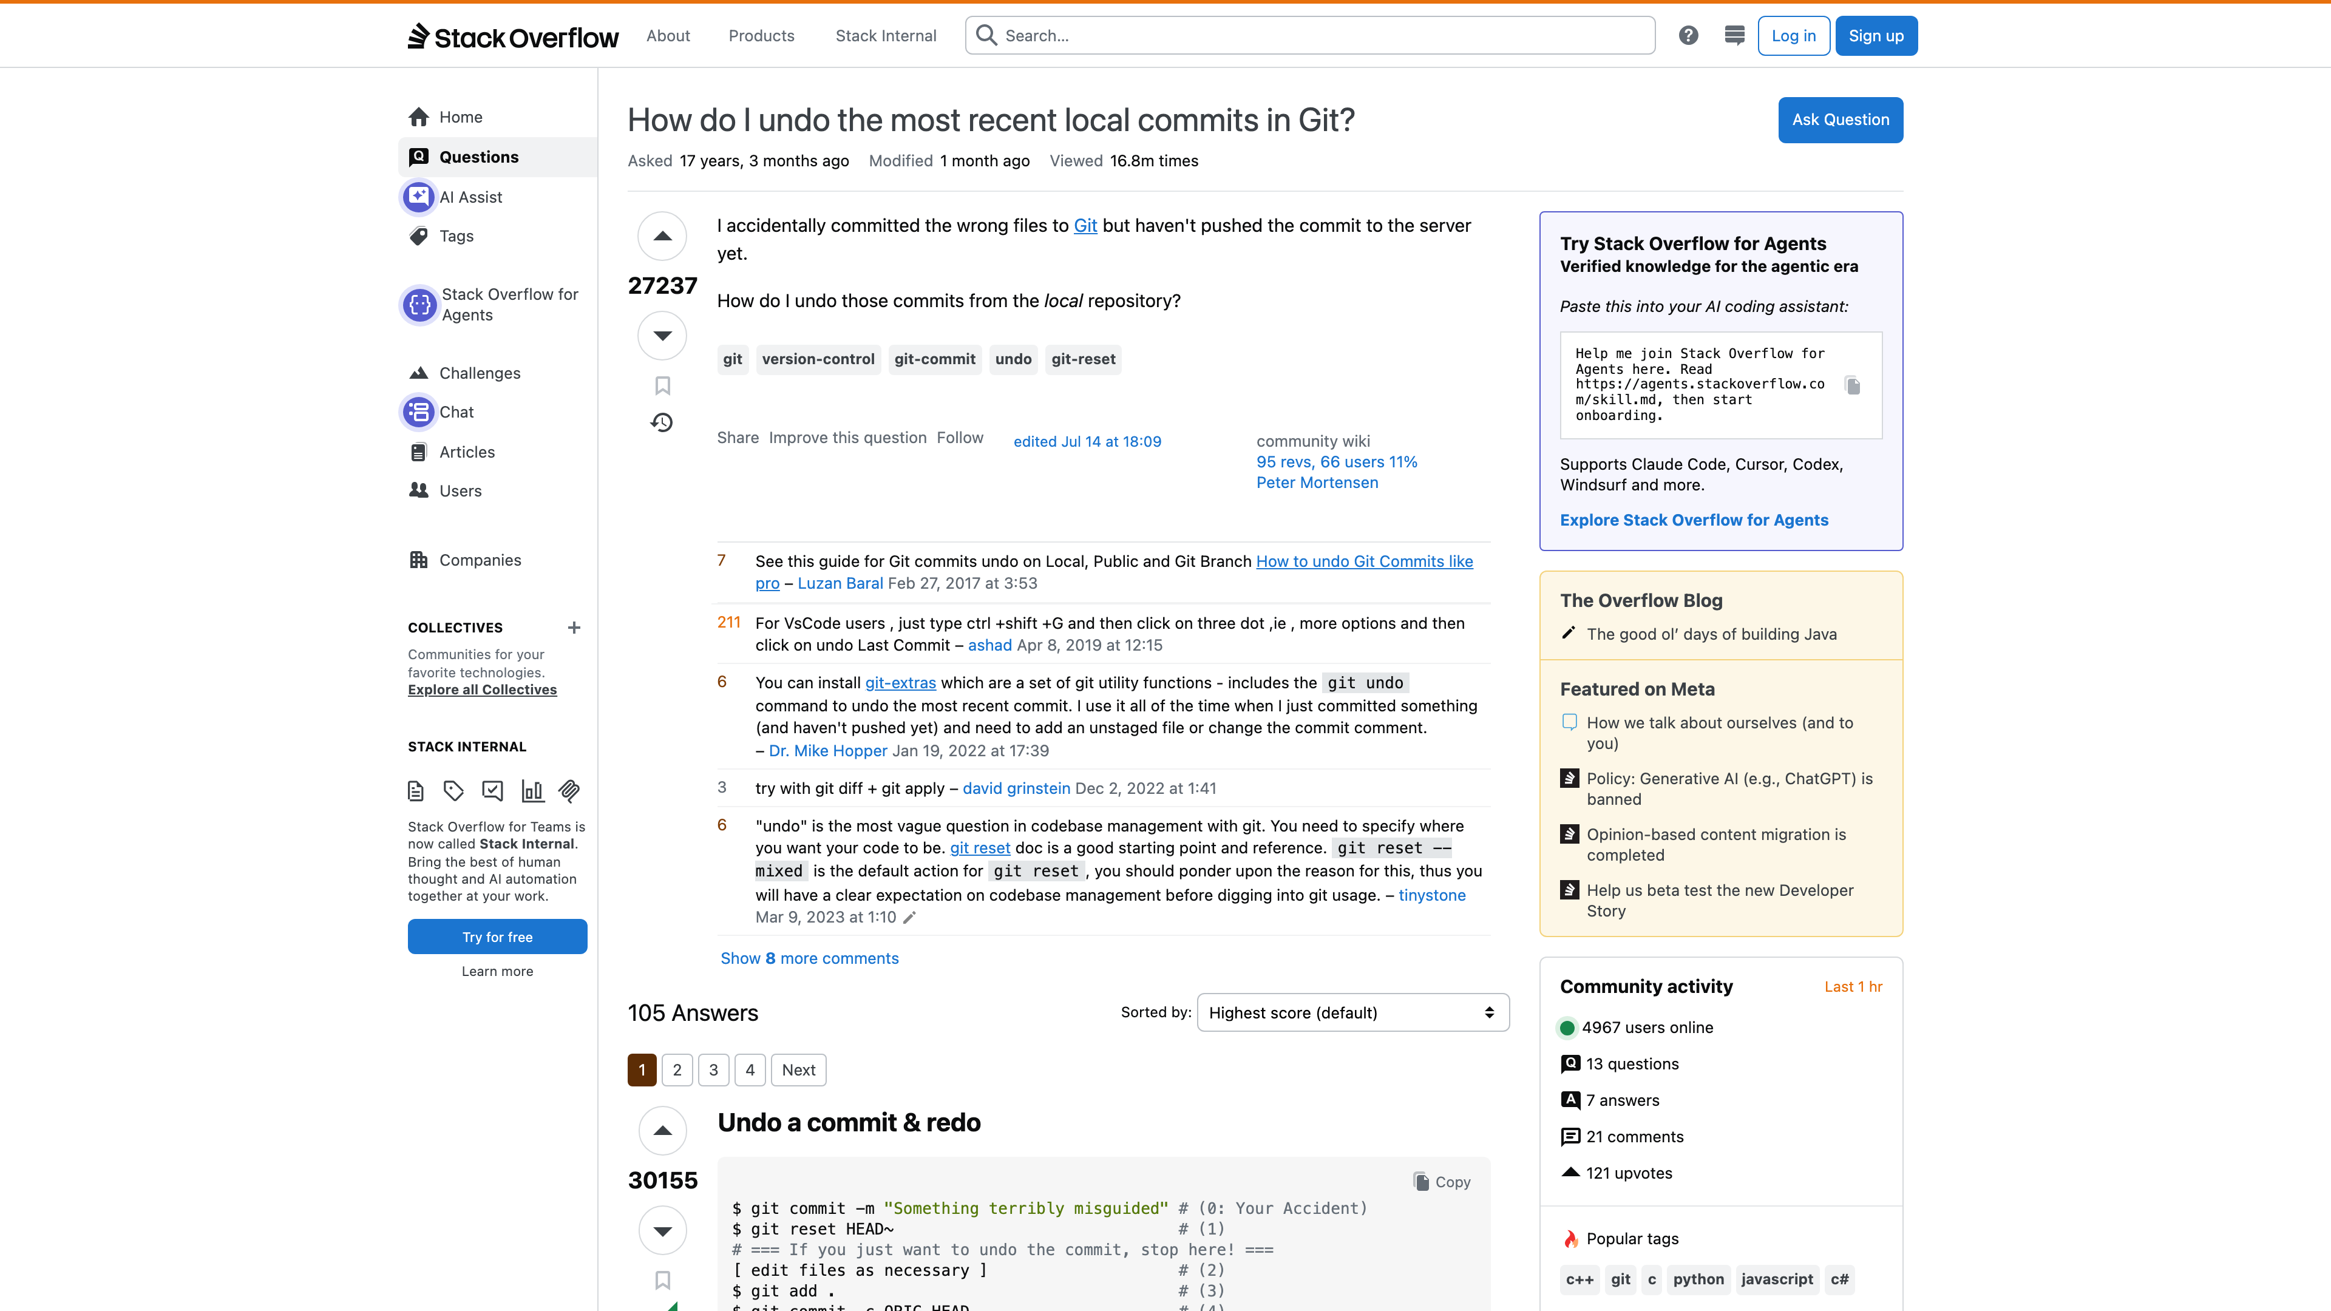Image resolution: width=2331 pixels, height=1311 pixels.
Task: Select the version-control tag
Action: tap(818, 359)
